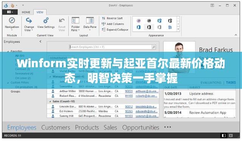242x141 pixels.
Task: Toggle touch mode hand icon
Action: [12, 6]
